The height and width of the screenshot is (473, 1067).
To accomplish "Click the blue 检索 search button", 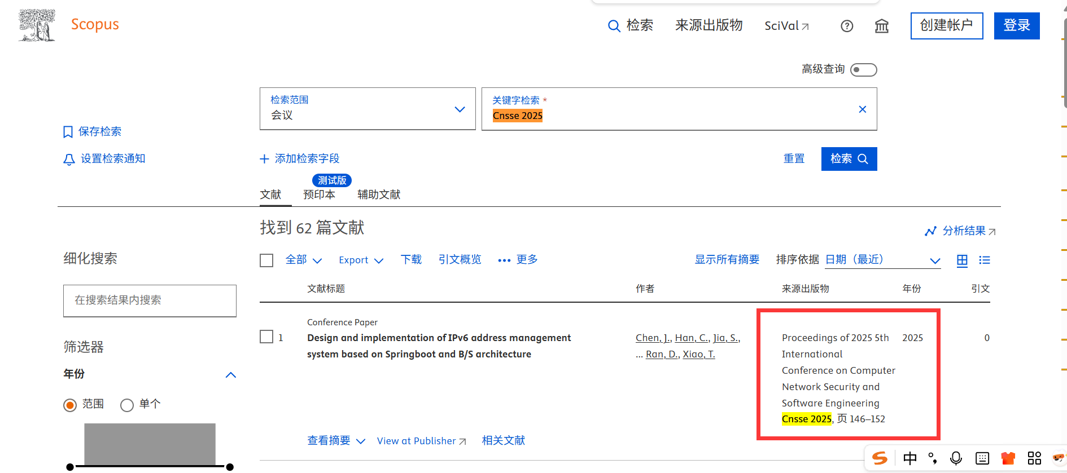I will tap(849, 159).
